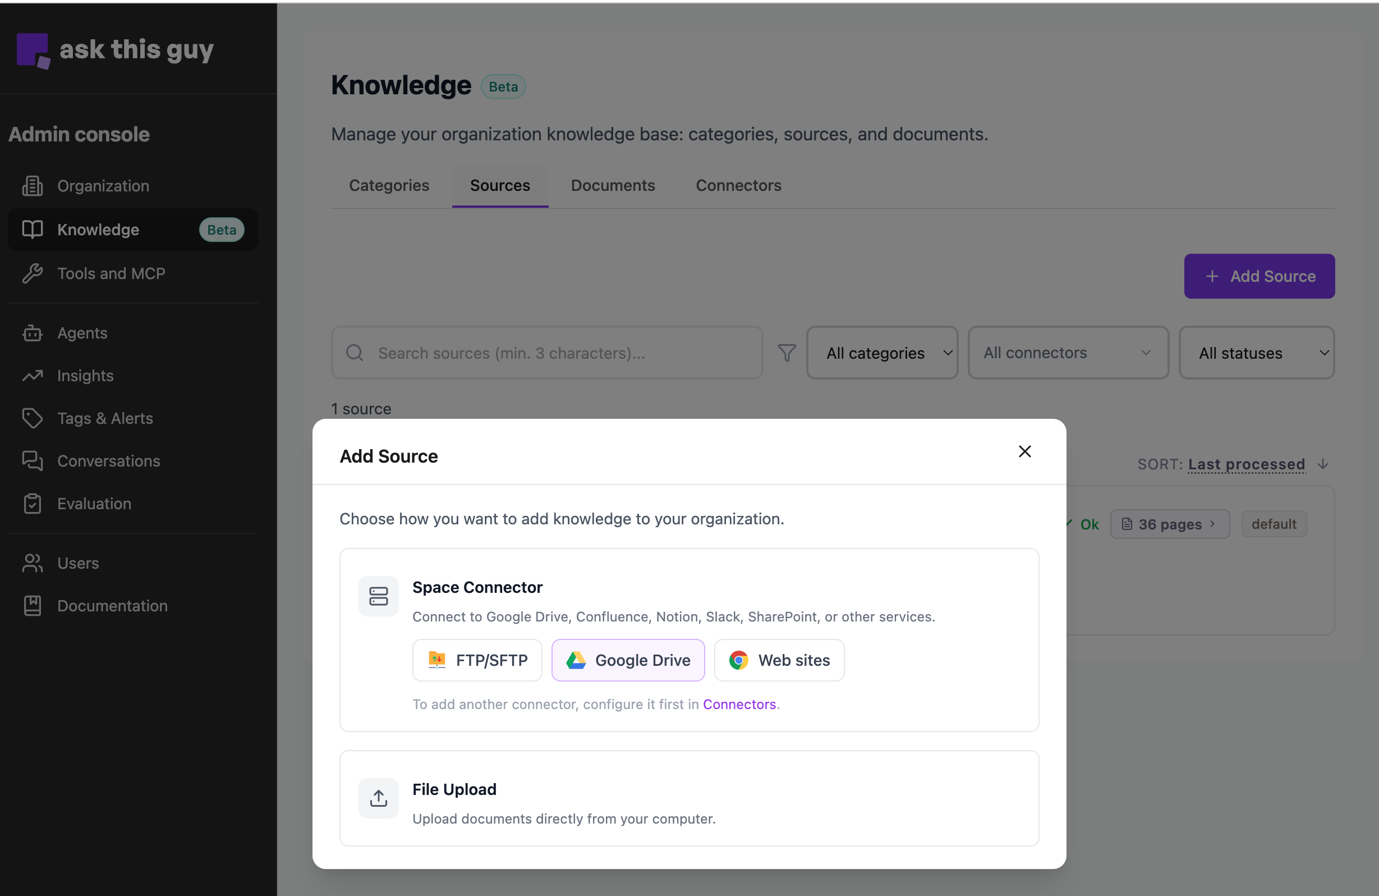Screen dimensions: 1379x896
Task: Click the filter funnel icon
Action: click(x=786, y=353)
